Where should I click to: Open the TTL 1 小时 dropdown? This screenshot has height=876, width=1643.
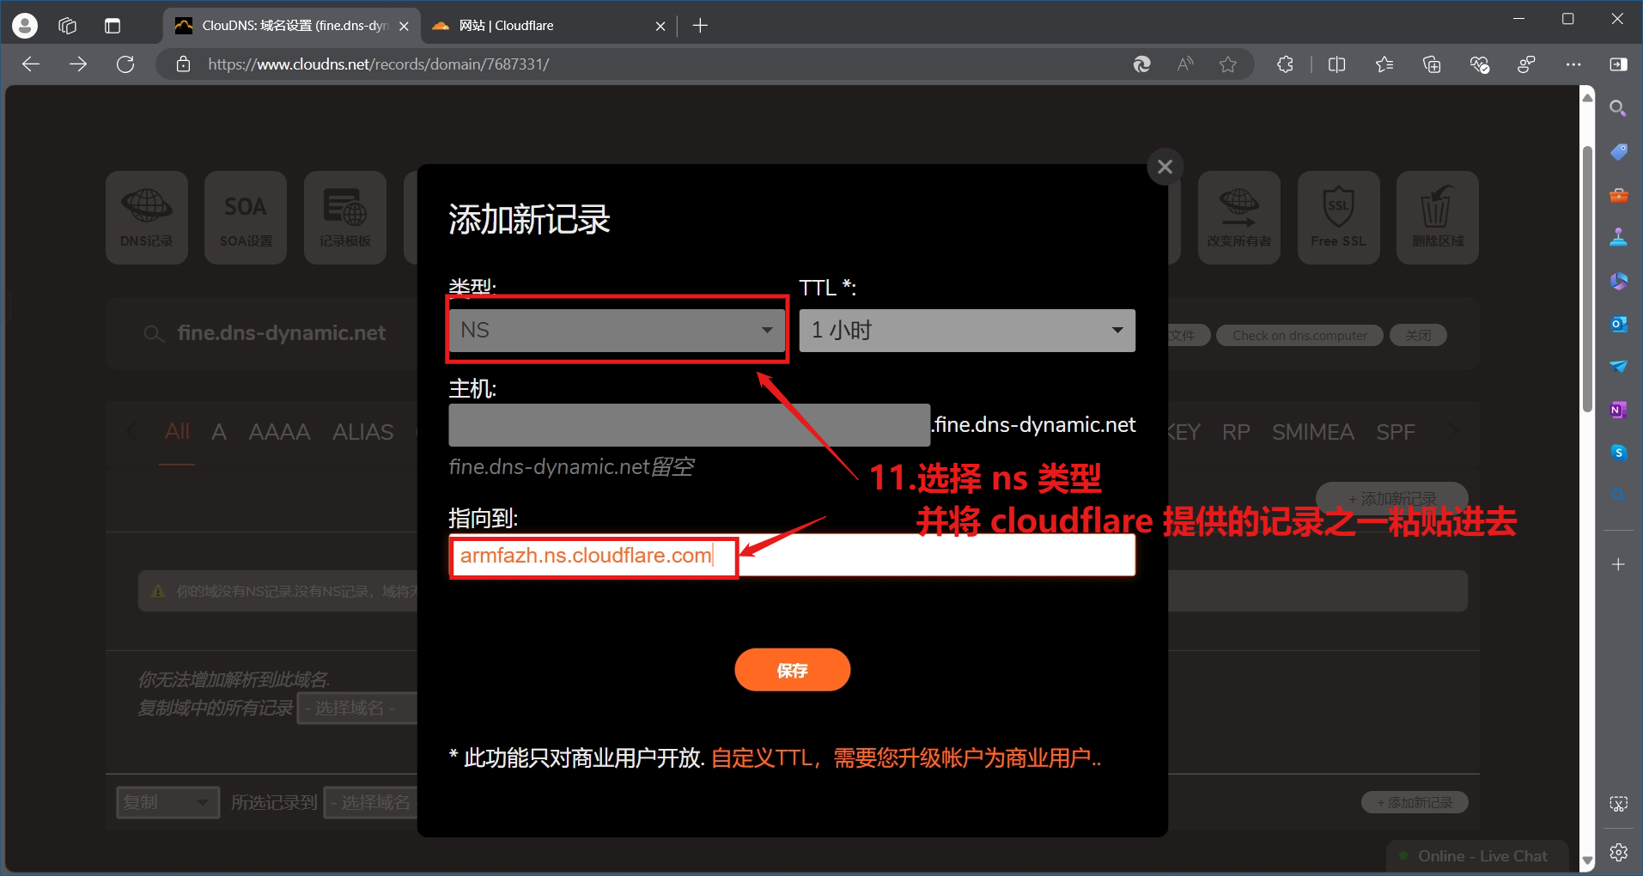[967, 331]
